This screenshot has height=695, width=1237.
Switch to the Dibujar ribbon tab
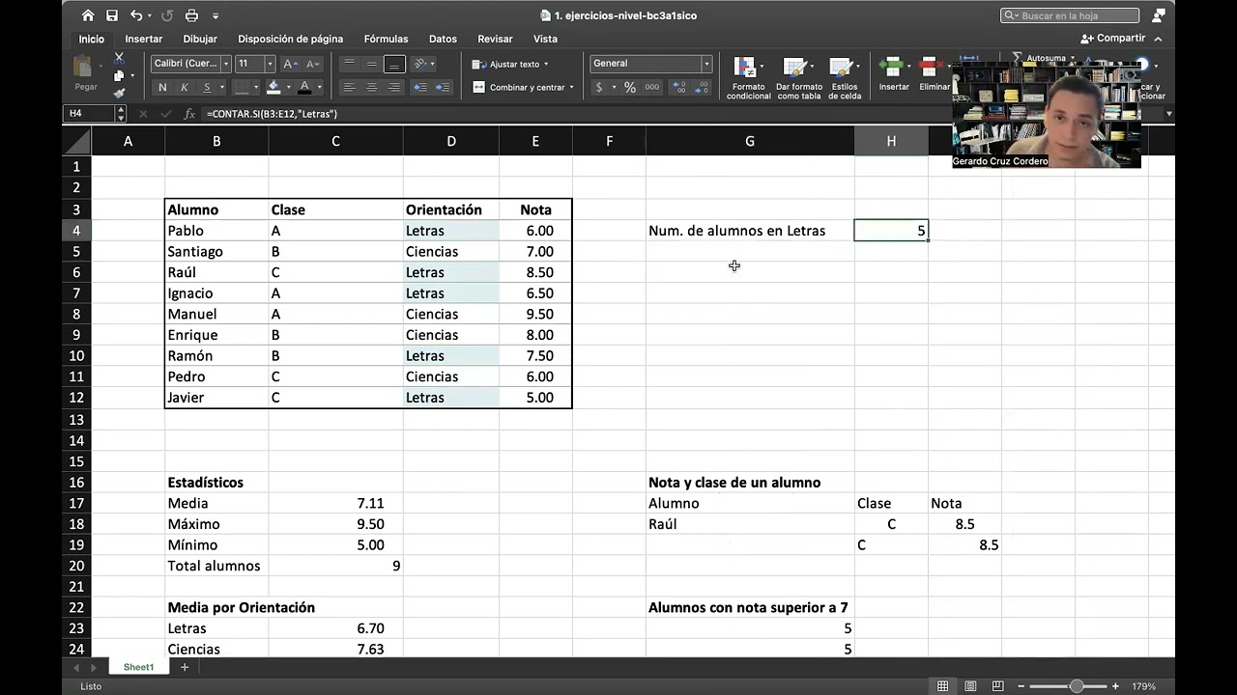pyautogui.click(x=200, y=39)
